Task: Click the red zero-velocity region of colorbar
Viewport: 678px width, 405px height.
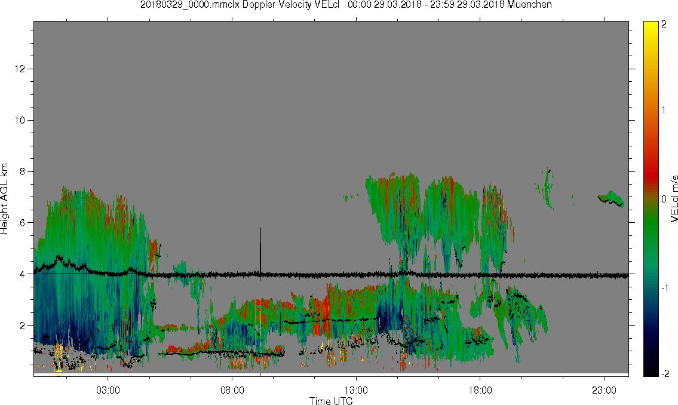Action: point(651,177)
